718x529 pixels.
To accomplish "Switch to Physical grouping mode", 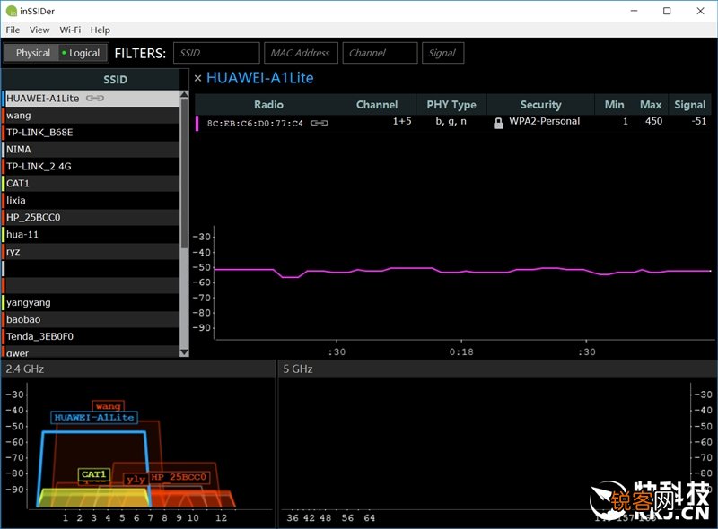I will (32, 53).
